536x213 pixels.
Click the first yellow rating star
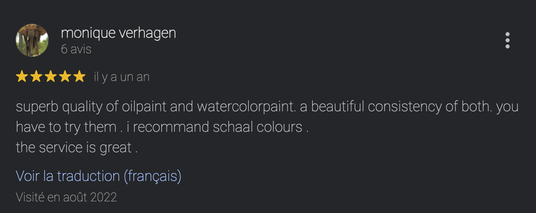(x=22, y=76)
